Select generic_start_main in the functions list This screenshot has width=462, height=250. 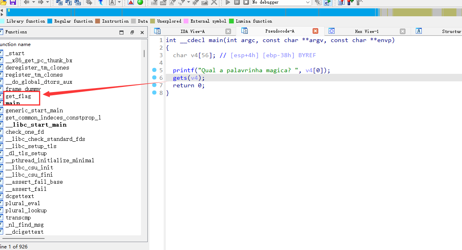[x=34, y=110]
